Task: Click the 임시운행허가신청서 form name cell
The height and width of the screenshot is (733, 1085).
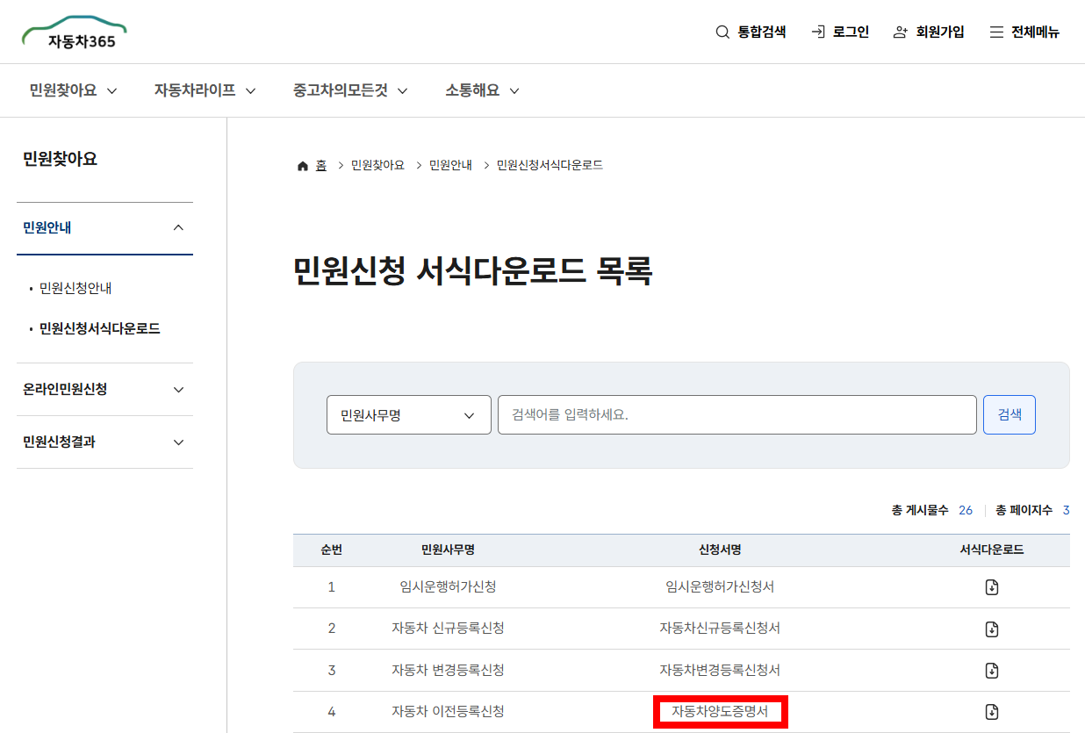Action: pyautogui.click(x=720, y=587)
